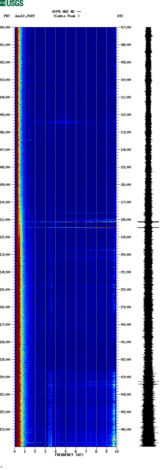Click the 09:00 PDT time label
The image size is (161, 470).
pyautogui.click(x=5, y=185)
